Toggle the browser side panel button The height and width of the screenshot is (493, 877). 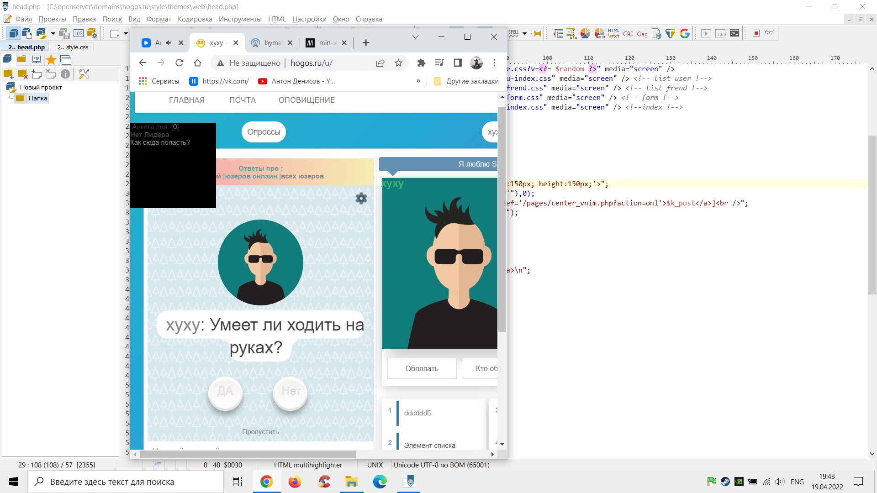pos(458,63)
